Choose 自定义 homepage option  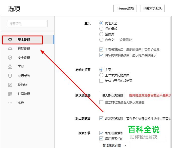101,40
